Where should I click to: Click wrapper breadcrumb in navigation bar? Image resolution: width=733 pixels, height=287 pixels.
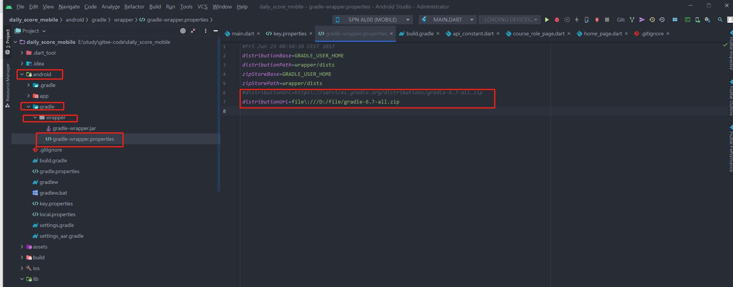[x=123, y=20]
